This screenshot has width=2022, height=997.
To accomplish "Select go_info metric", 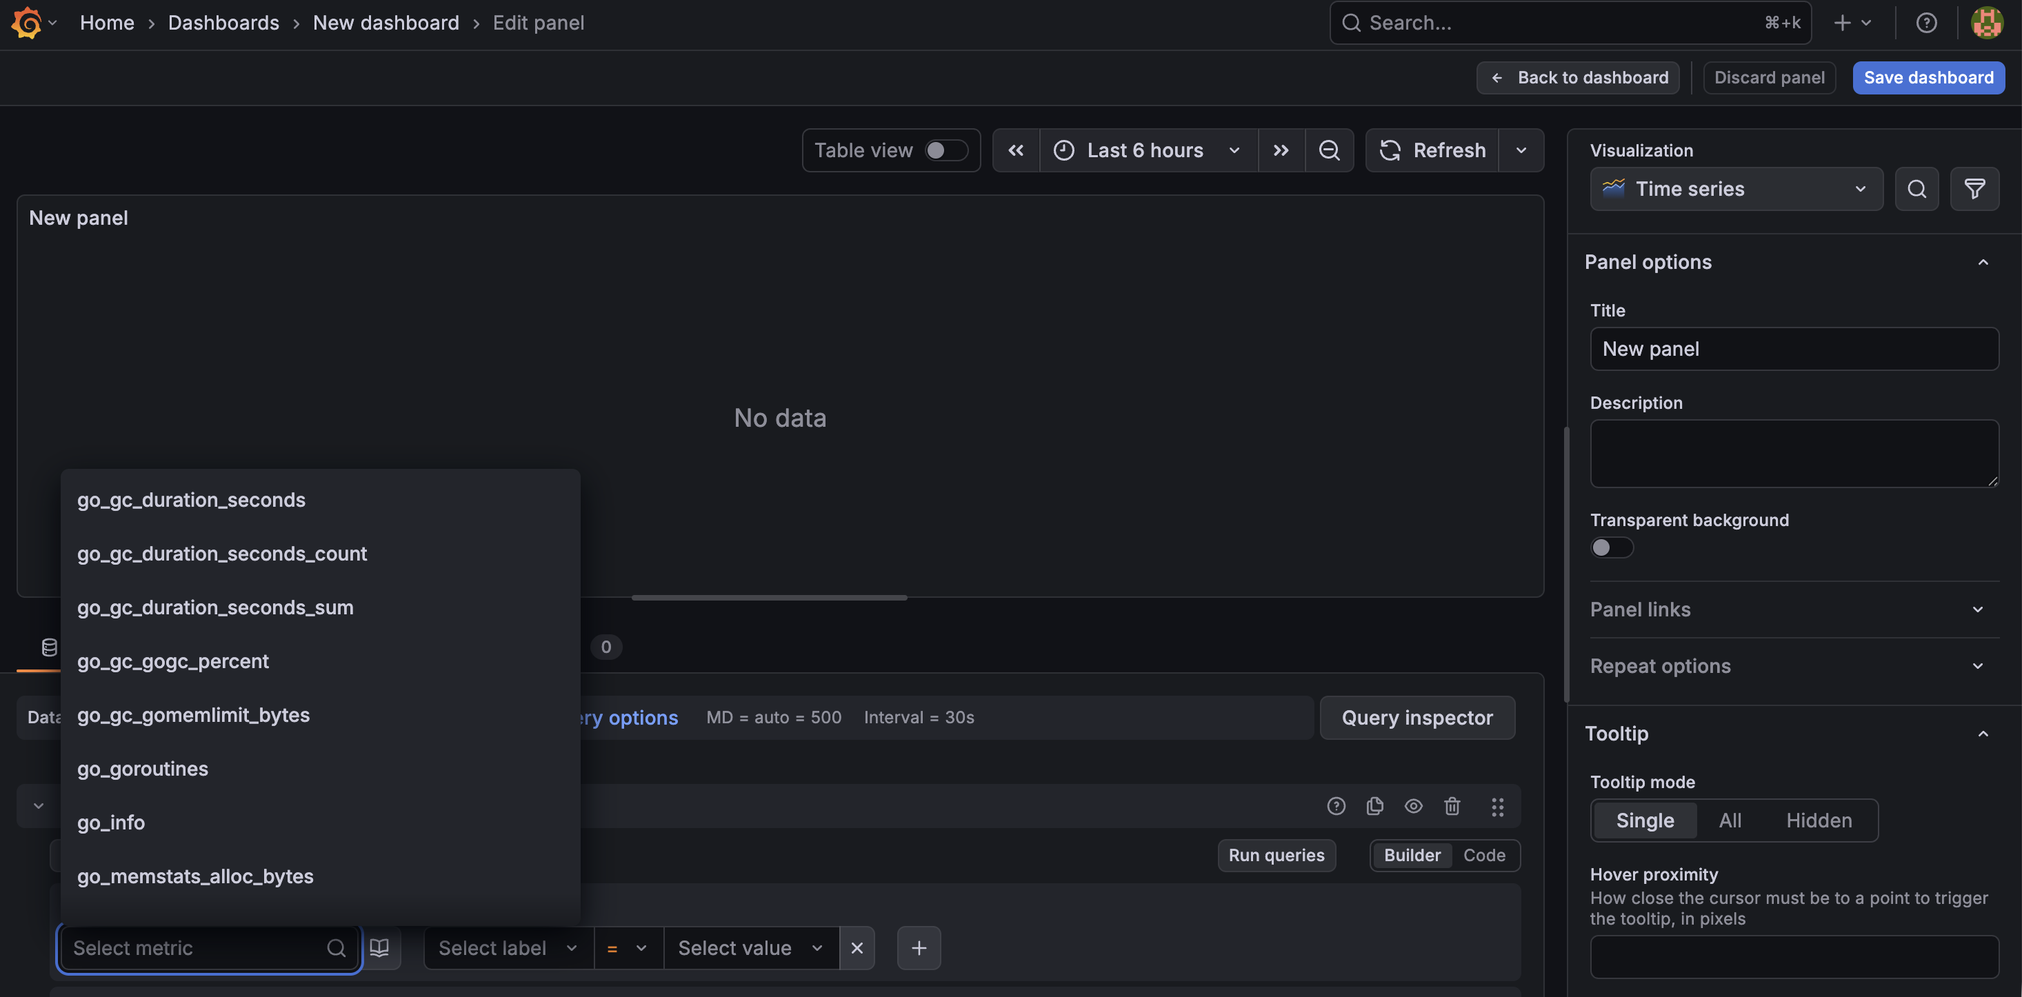I will click(320, 823).
